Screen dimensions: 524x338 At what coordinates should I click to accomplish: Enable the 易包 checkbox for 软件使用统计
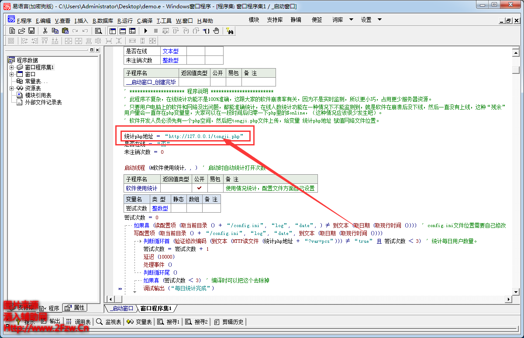(x=214, y=187)
